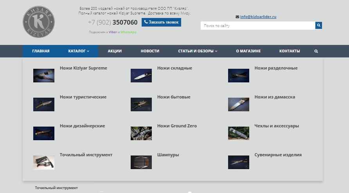Click the Kizlyar round logo
This screenshot has height=193, width=349.
tap(39, 22)
